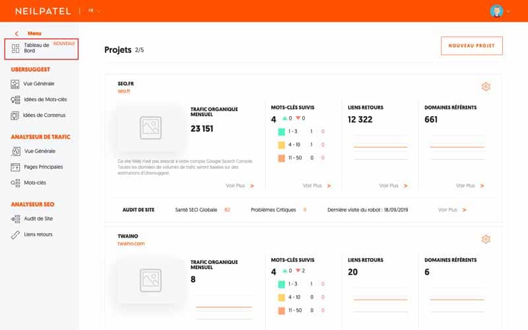Select Audit de Site menu item

pos(38,218)
